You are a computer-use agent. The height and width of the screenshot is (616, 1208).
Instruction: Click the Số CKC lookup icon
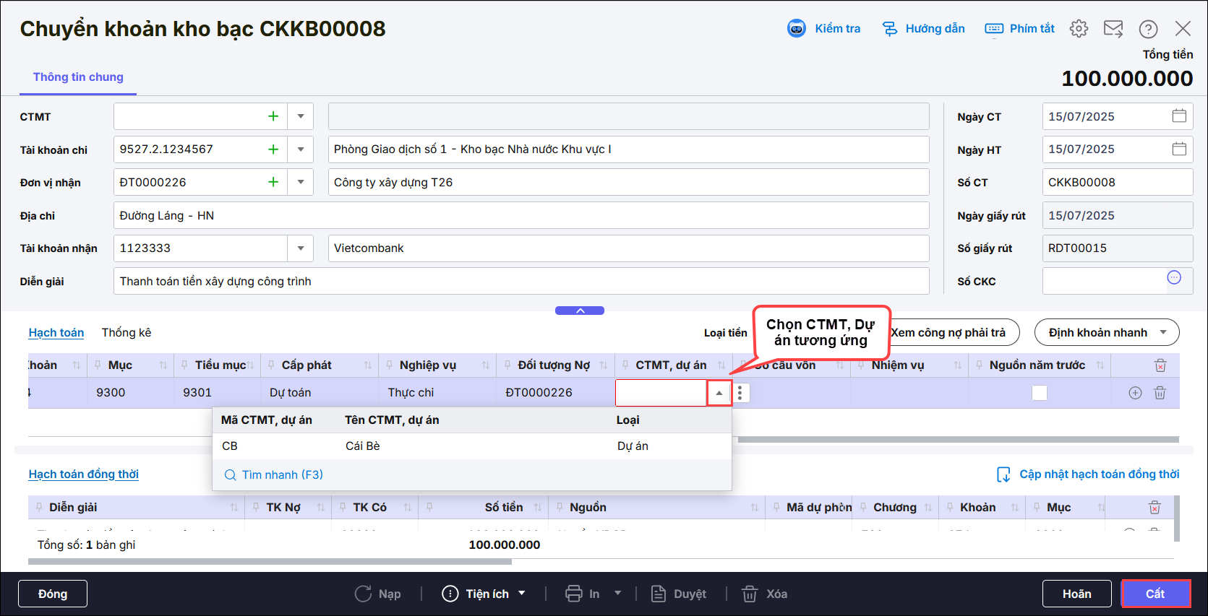pos(1174,278)
